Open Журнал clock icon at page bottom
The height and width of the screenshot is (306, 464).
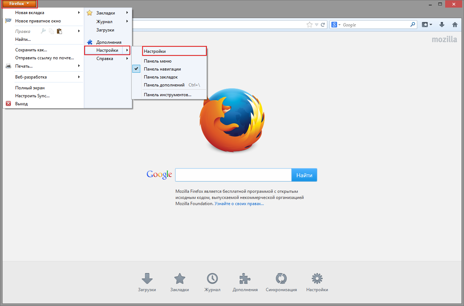point(212,279)
